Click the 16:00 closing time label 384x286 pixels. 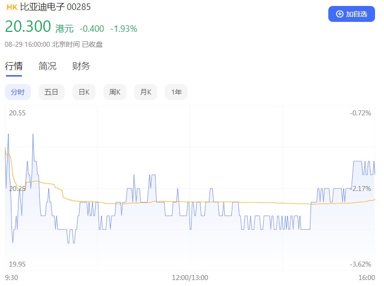367,278
